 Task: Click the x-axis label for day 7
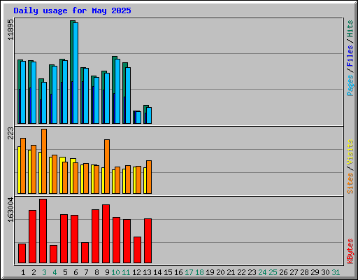point(86,272)
